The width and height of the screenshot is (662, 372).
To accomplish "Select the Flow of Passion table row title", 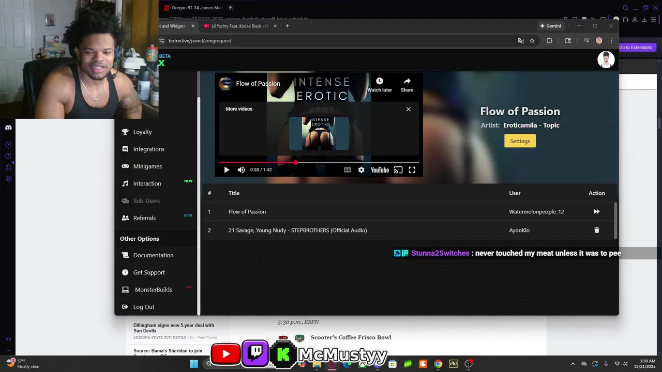I will [x=247, y=212].
